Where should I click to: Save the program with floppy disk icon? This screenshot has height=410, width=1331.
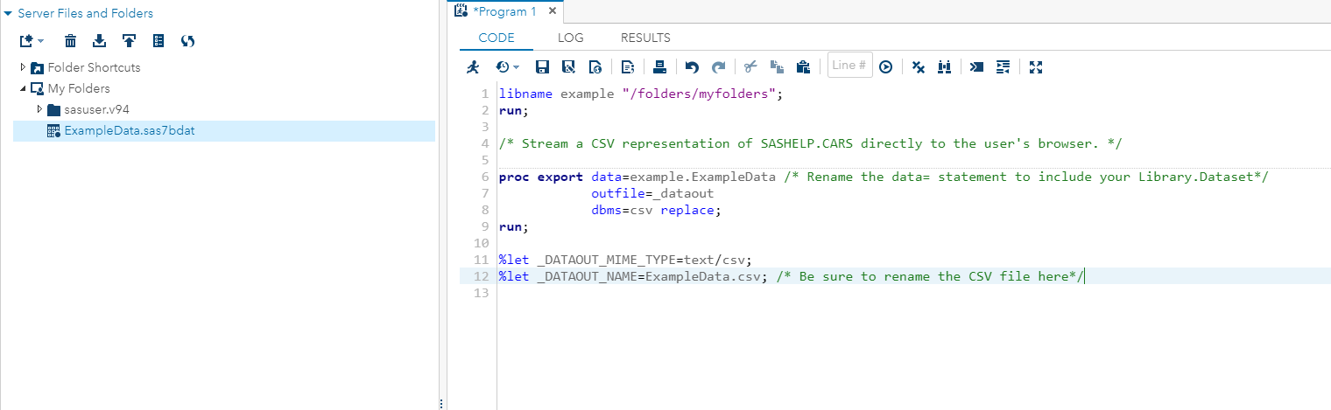pyautogui.click(x=542, y=67)
